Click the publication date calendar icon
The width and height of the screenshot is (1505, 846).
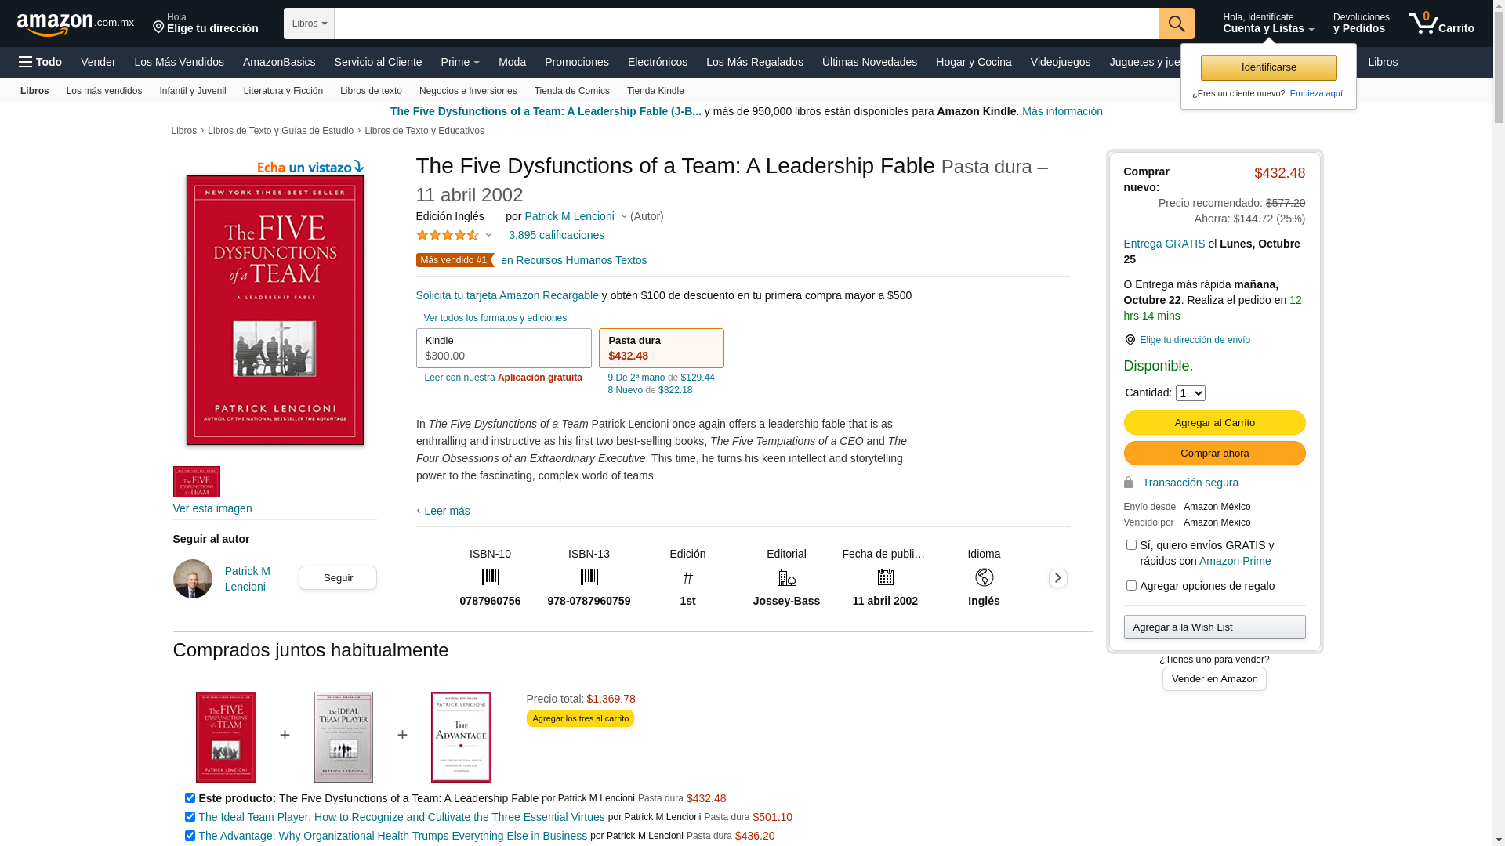click(885, 578)
